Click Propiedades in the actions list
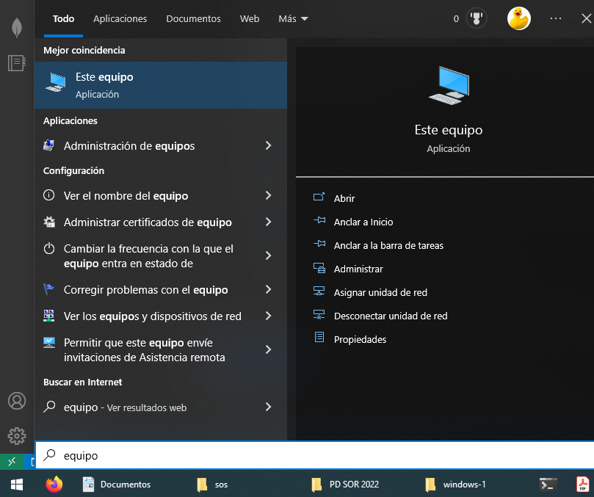Screen dimensions: 594x497 click(360, 340)
